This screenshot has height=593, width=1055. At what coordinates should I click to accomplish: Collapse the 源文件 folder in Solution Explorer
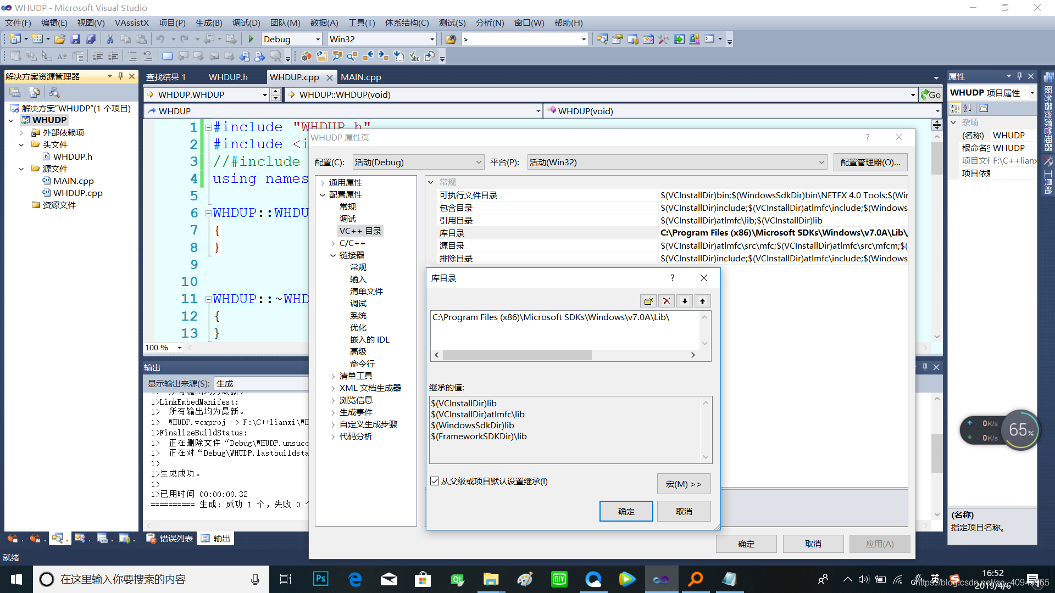21,169
